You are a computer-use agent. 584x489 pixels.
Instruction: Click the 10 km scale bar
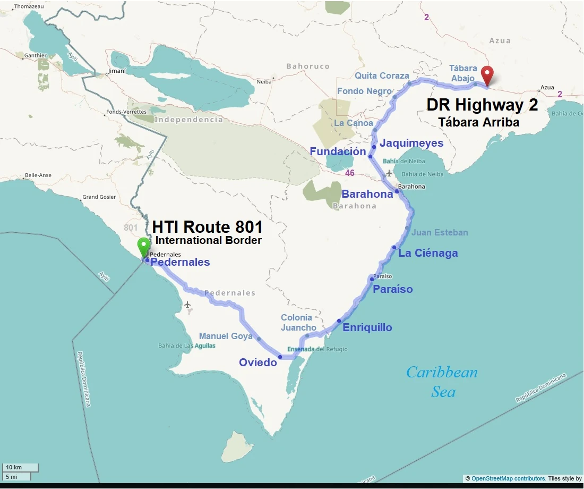click(x=20, y=467)
